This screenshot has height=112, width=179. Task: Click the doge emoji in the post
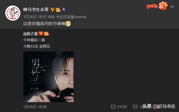coord(68,24)
